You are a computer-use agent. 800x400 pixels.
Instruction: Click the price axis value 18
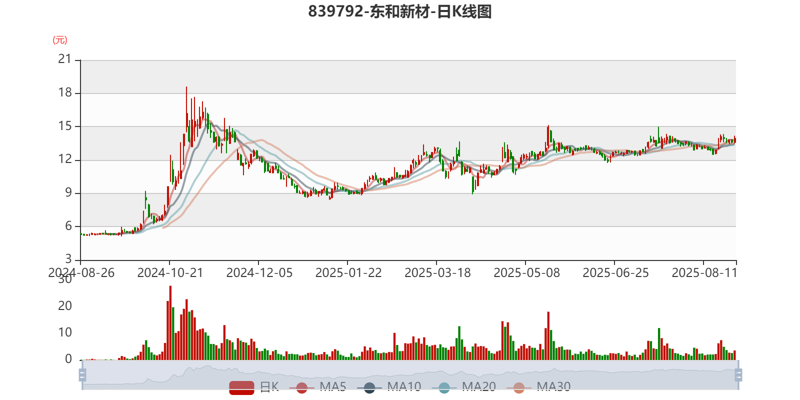(x=65, y=93)
